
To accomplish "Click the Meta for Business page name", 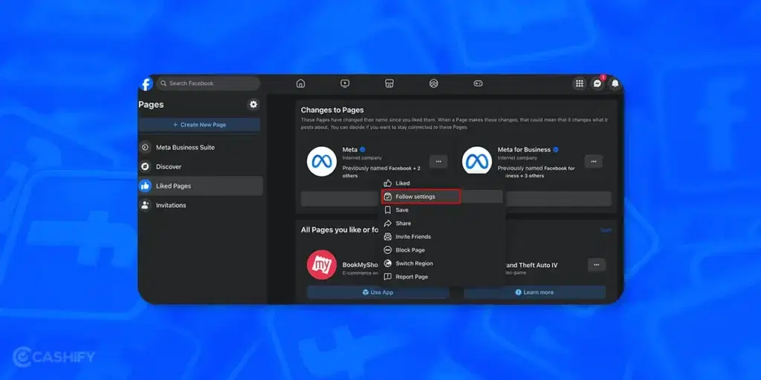I will [524, 150].
